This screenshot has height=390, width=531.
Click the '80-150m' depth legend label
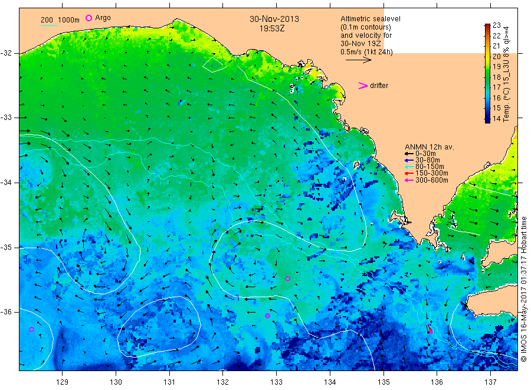[430, 167]
